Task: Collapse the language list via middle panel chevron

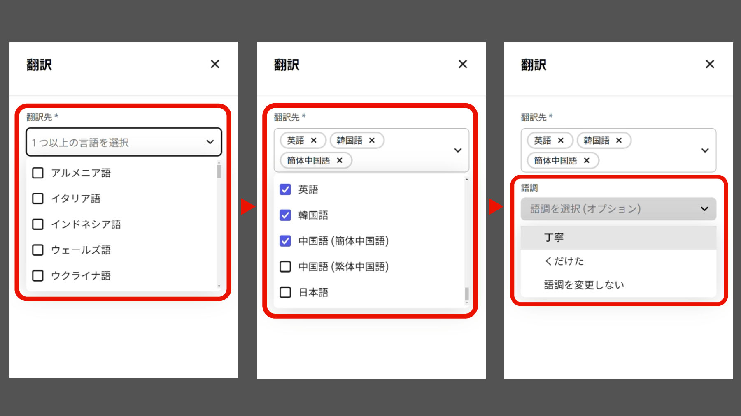Action: (458, 150)
